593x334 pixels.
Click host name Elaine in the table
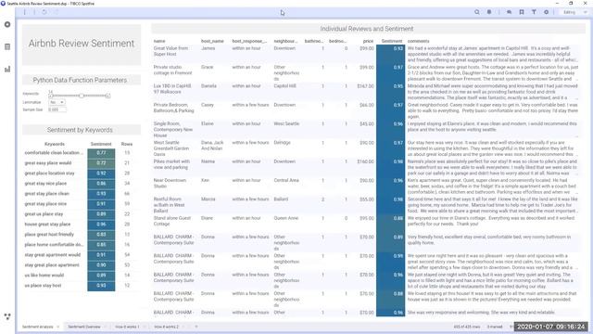click(x=208, y=123)
